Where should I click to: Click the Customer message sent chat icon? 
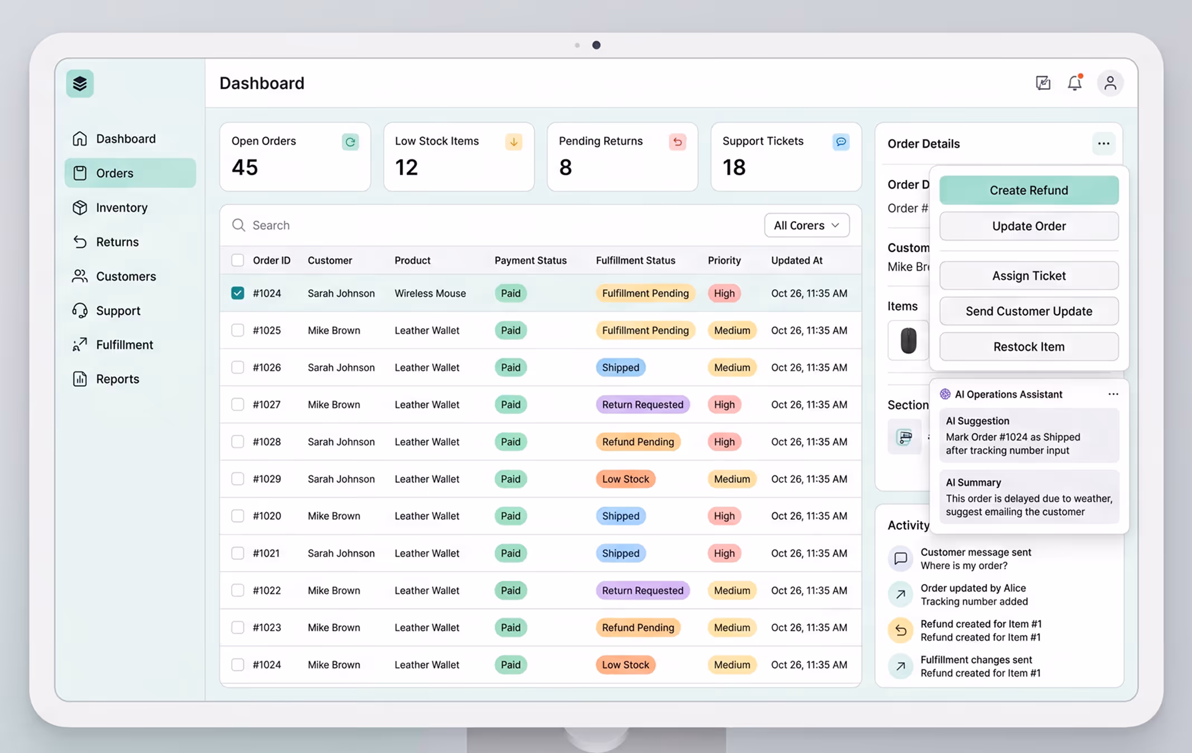[901, 558]
